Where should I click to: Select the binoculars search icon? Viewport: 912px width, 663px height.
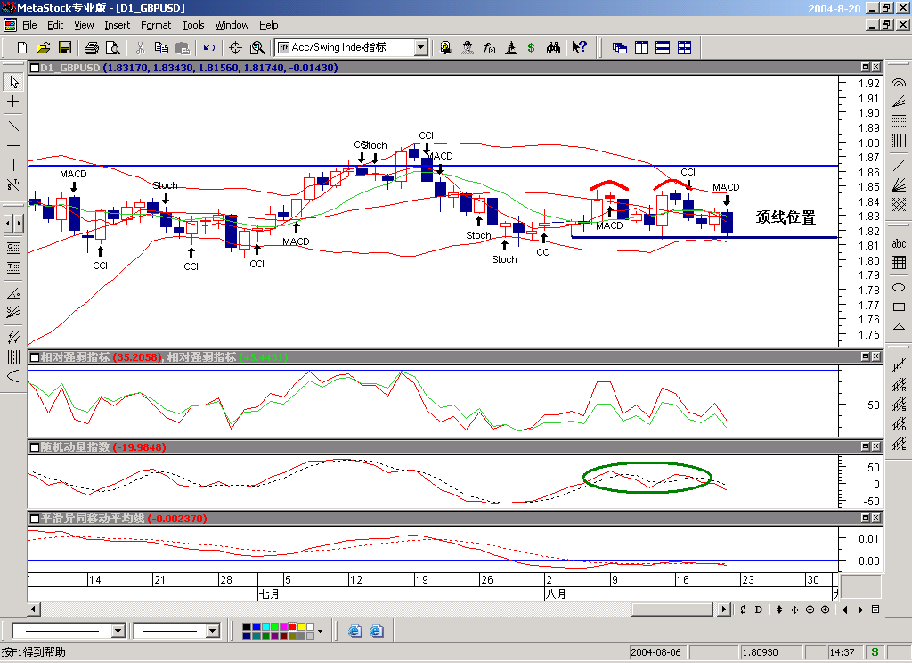[553, 47]
